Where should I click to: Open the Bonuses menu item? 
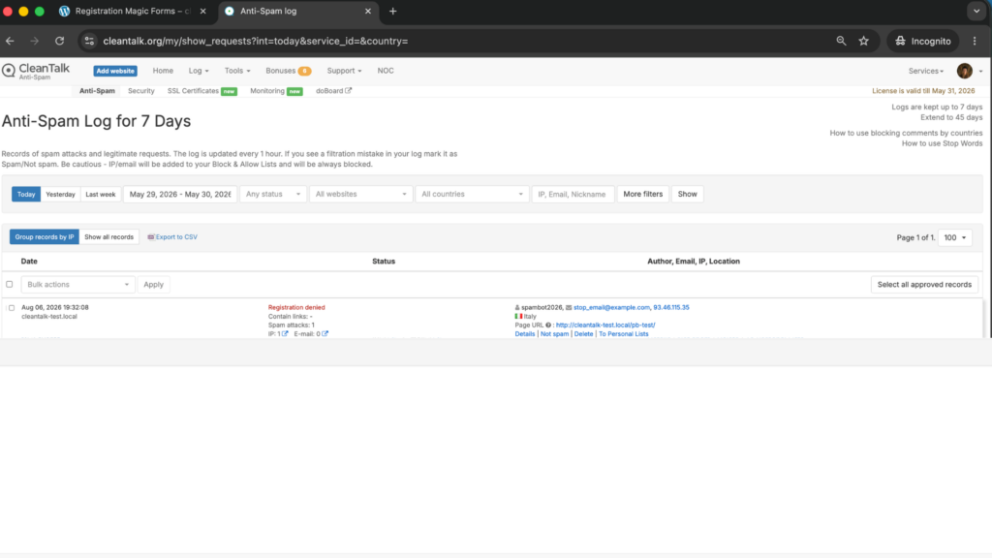(288, 71)
